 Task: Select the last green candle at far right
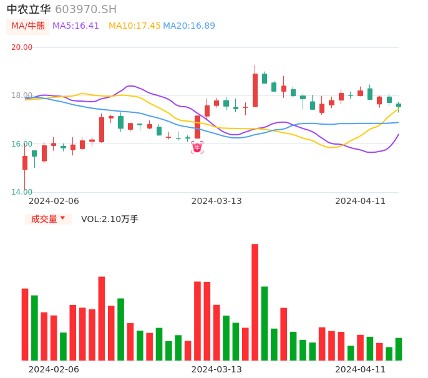[x=399, y=105]
